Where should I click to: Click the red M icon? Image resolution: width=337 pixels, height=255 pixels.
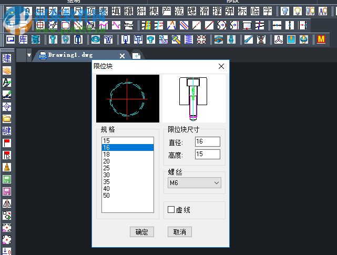(321, 39)
